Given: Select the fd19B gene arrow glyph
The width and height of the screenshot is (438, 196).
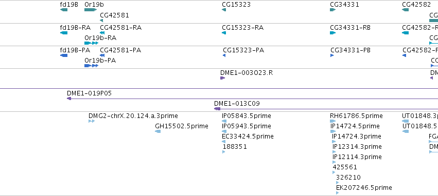Looking at the screenshot, I should click(64, 10).
